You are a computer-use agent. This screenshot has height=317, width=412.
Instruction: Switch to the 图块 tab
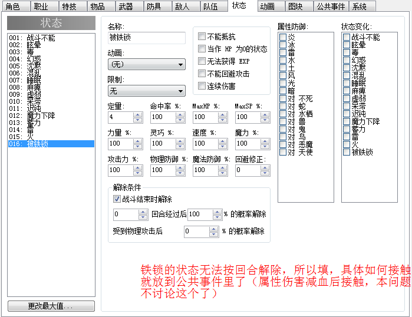(299, 6)
